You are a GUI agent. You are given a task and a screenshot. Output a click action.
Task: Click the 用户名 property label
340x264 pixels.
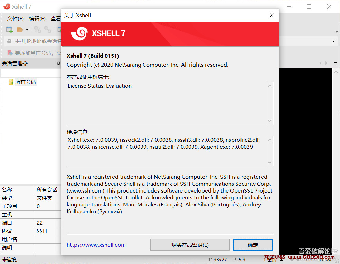9,239
